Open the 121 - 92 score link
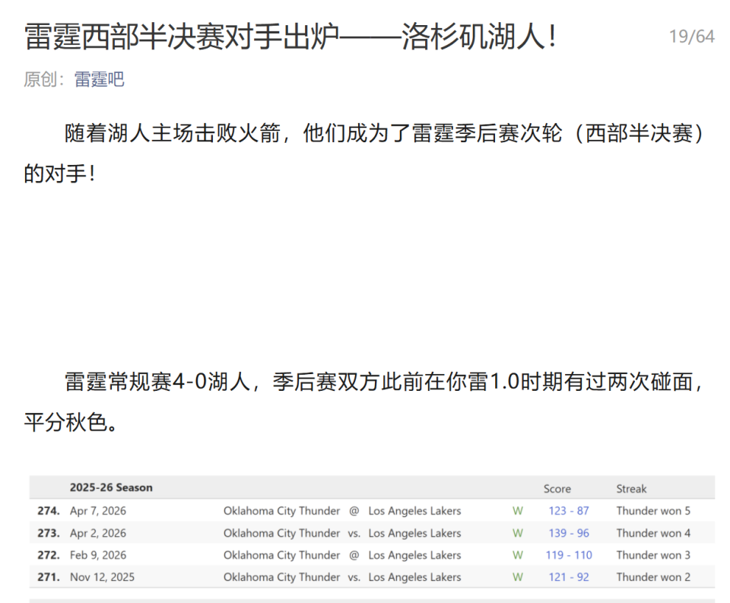The height and width of the screenshot is (603, 730). click(569, 577)
